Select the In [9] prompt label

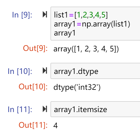click(x=22, y=15)
